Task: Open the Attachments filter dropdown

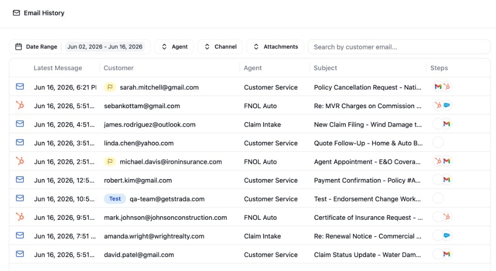Action: (x=276, y=47)
